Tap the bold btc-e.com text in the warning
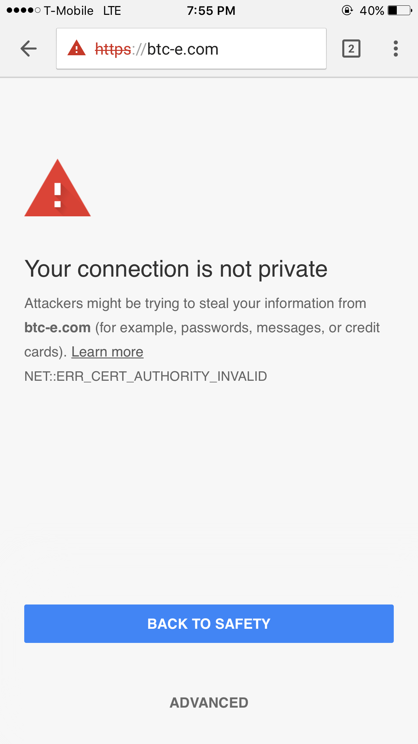The width and height of the screenshot is (418, 744). [58, 328]
